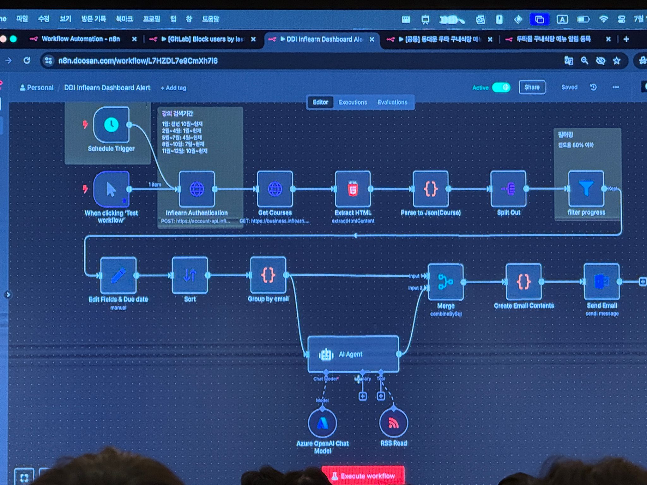Add a node after Send Email
Screen dimensions: 647x485
point(643,281)
